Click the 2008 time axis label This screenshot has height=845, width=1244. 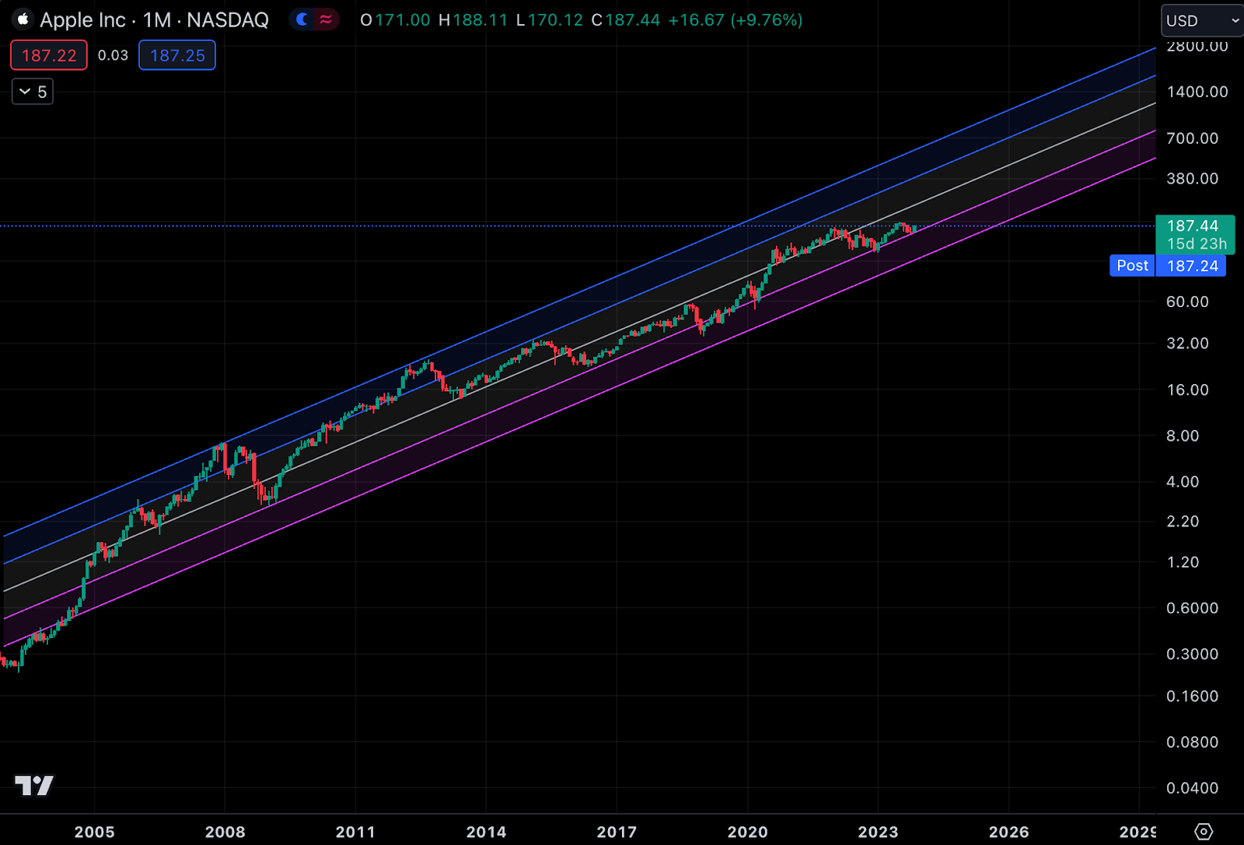(225, 832)
